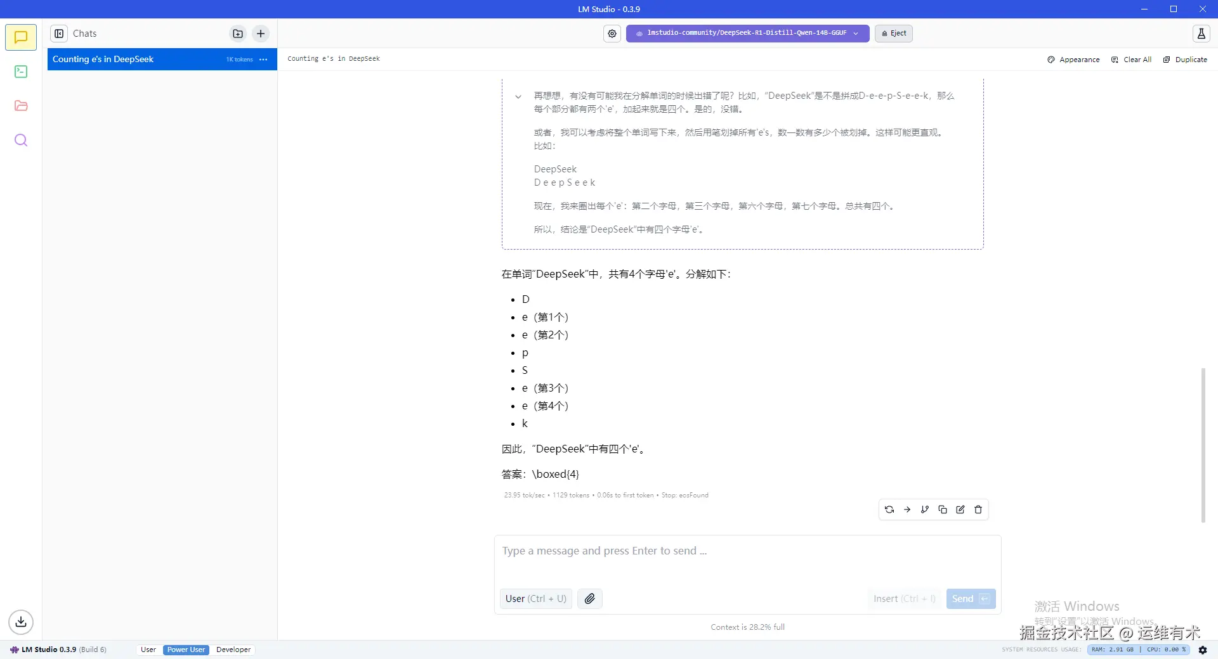The height and width of the screenshot is (659, 1218).
Task: Switch to User mode
Action: tap(148, 649)
